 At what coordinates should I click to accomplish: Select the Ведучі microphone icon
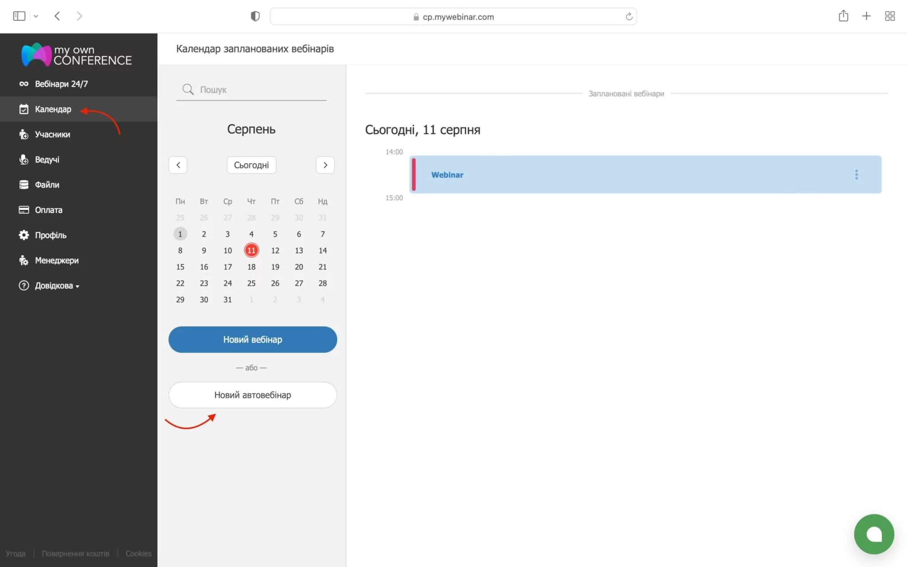coord(24,159)
